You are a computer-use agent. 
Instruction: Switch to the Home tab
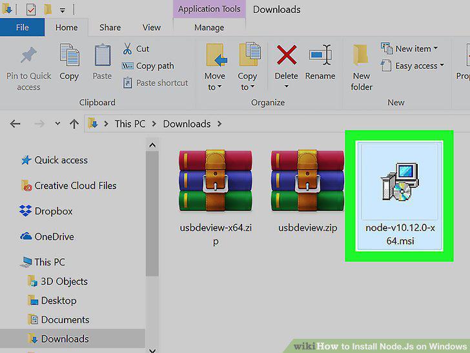coord(66,27)
